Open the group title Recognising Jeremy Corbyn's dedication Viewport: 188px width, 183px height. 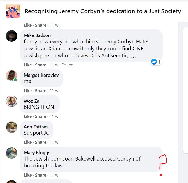[103, 11]
